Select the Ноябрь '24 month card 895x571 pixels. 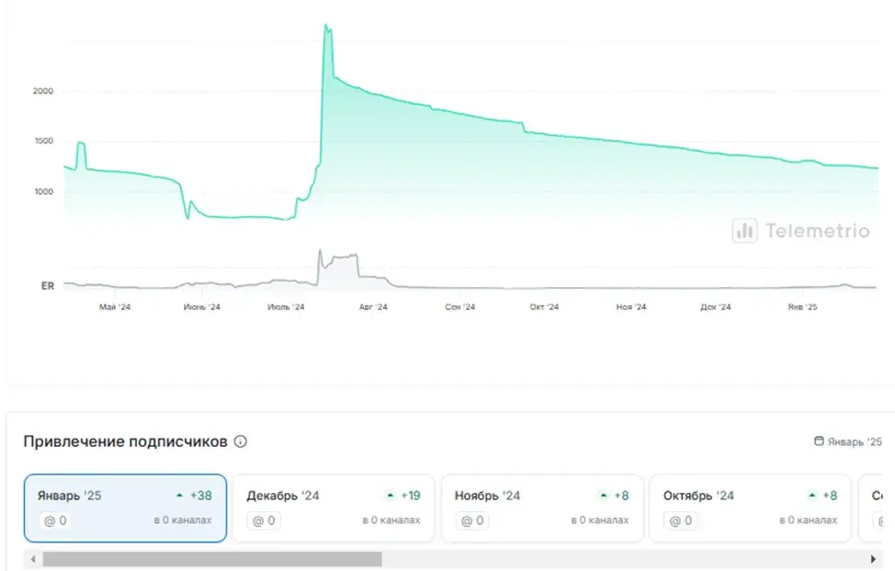coord(542,508)
